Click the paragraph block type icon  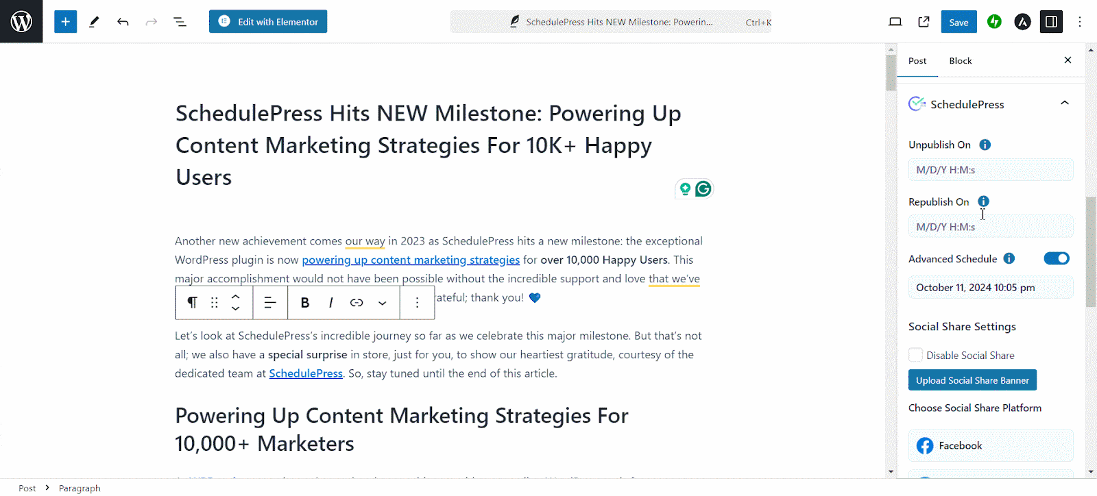(x=193, y=302)
